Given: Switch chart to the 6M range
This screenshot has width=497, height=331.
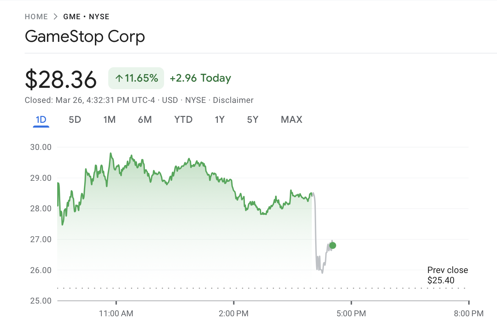Looking at the screenshot, I should coord(145,120).
